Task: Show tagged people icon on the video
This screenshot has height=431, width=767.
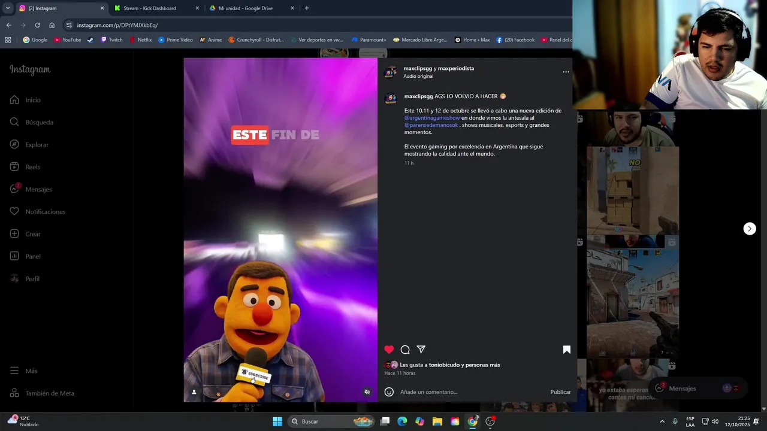Action: pos(194,392)
